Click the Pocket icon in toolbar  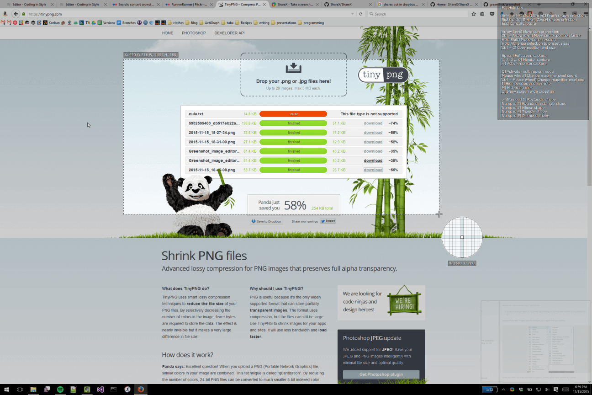[492, 14]
